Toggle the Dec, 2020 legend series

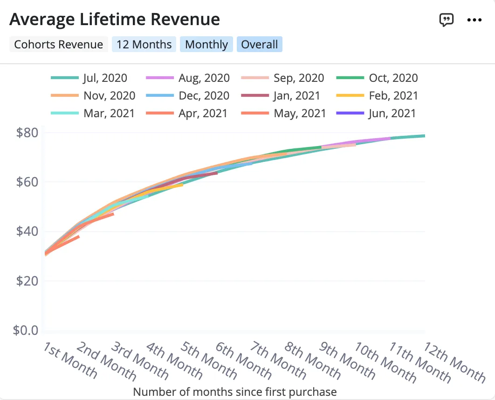pos(188,95)
